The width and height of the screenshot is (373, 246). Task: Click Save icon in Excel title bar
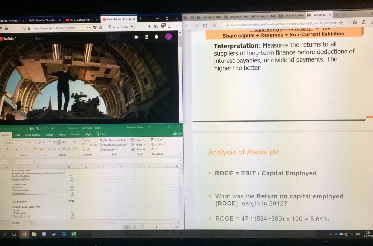click(x=32, y=128)
